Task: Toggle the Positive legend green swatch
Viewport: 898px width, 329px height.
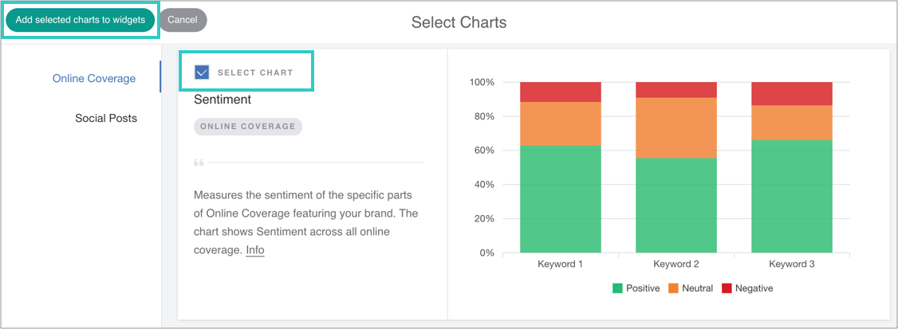Action: [x=617, y=288]
